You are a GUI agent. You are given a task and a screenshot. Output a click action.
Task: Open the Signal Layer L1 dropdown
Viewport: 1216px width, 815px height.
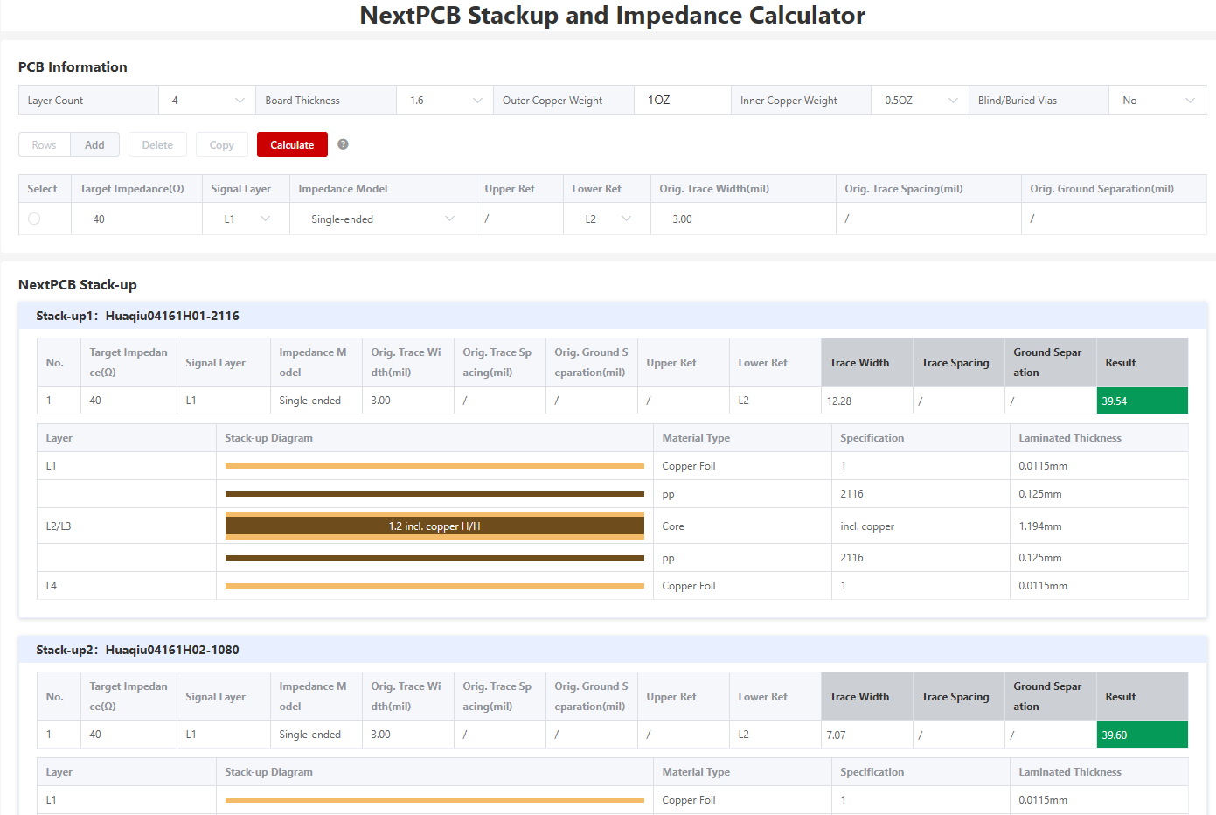(246, 219)
